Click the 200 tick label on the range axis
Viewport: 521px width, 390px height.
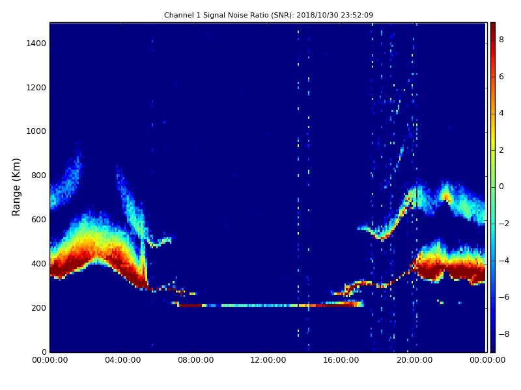(38, 307)
